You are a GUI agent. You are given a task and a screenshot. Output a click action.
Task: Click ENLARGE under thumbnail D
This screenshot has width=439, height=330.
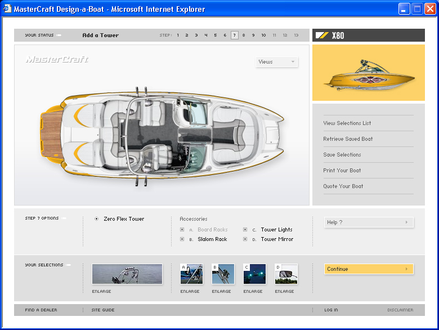click(x=284, y=291)
